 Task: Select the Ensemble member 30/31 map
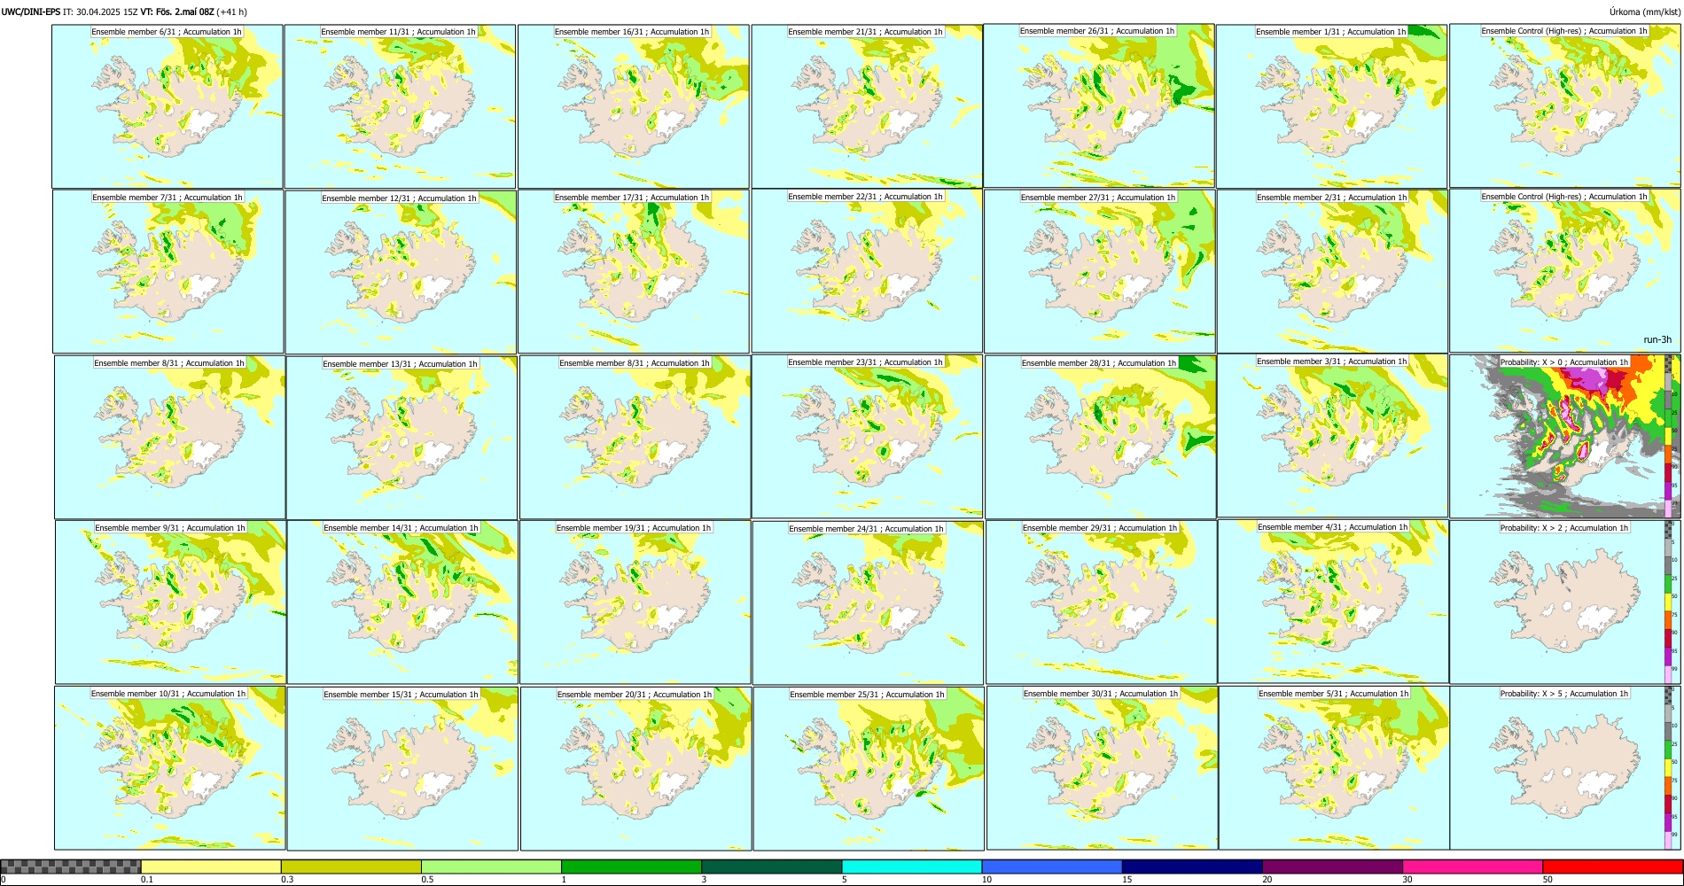pyautogui.click(x=1102, y=768)
